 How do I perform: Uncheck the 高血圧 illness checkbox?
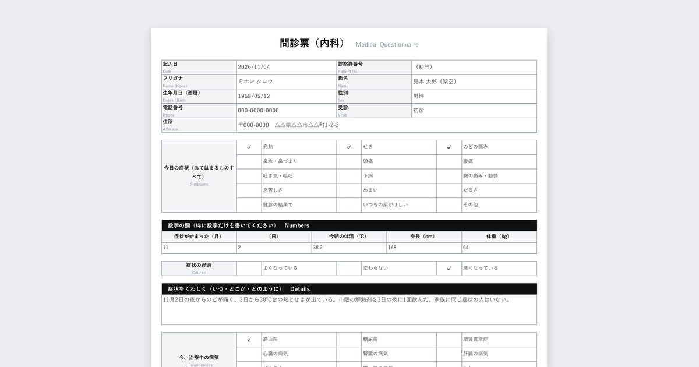249,340
